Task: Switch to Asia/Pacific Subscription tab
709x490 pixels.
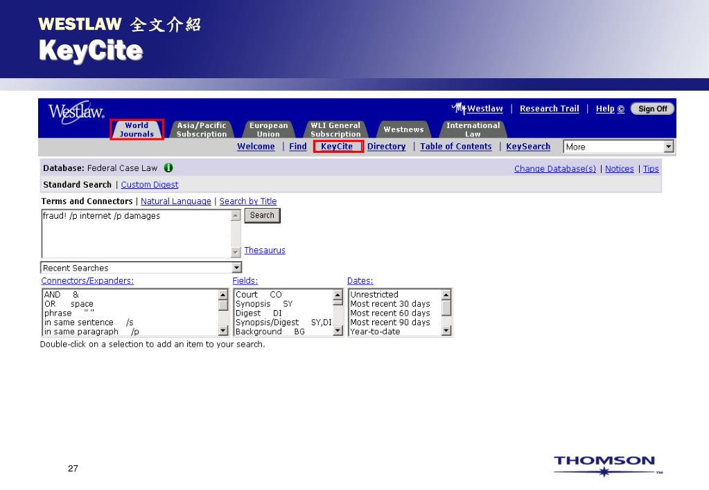Action: click(202, 129)
